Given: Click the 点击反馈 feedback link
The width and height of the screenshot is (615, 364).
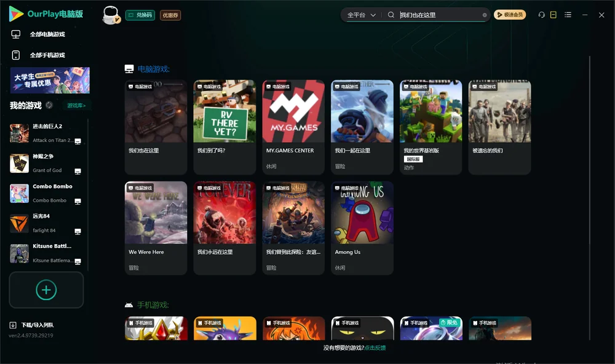Looking at the screenshot, I should (375, 347).
